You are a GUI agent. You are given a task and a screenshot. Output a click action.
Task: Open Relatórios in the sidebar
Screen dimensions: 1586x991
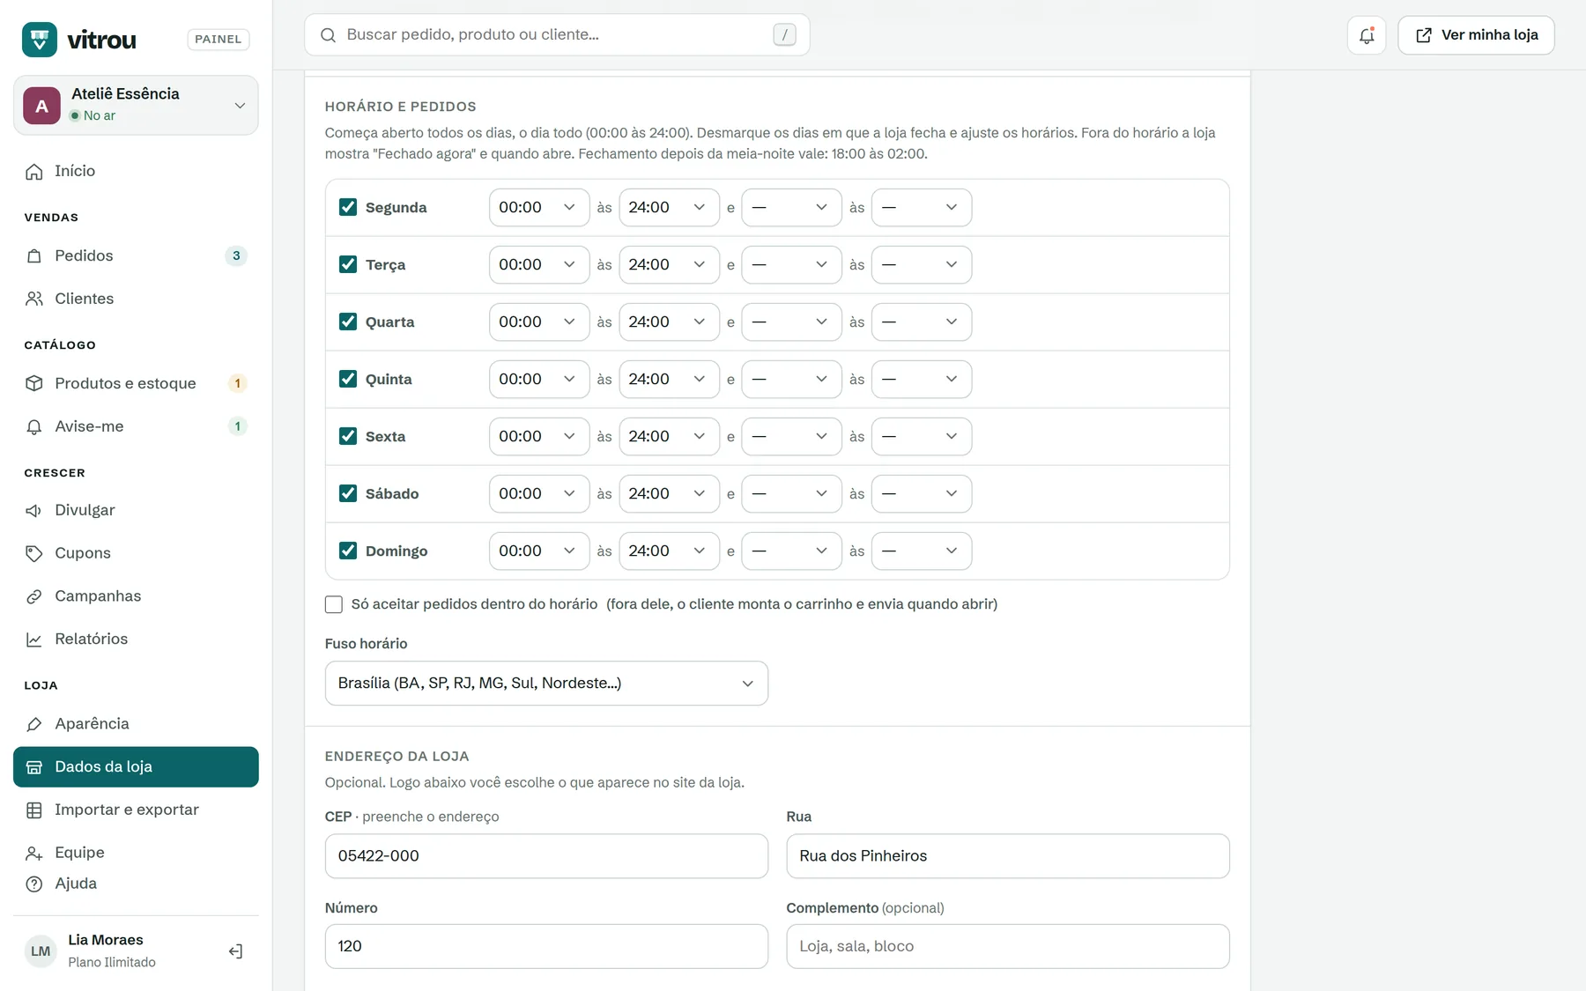(x=136, y=640)
